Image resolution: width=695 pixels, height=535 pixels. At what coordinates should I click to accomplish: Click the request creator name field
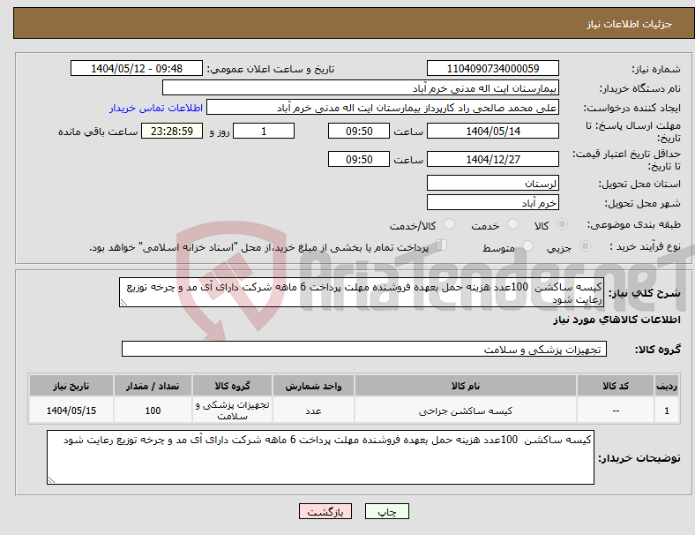[383, 108]
